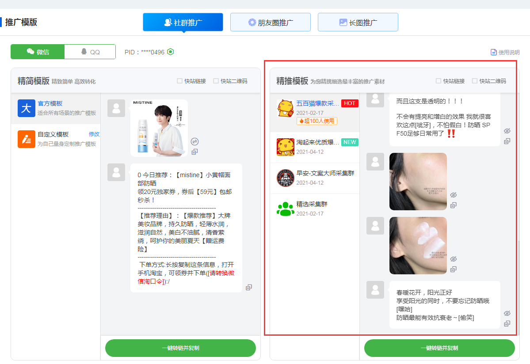This screenshot has width=530, height=364.
Task: Open the Mistine sunscreen product thumbnail
Action: click(159, 128)
